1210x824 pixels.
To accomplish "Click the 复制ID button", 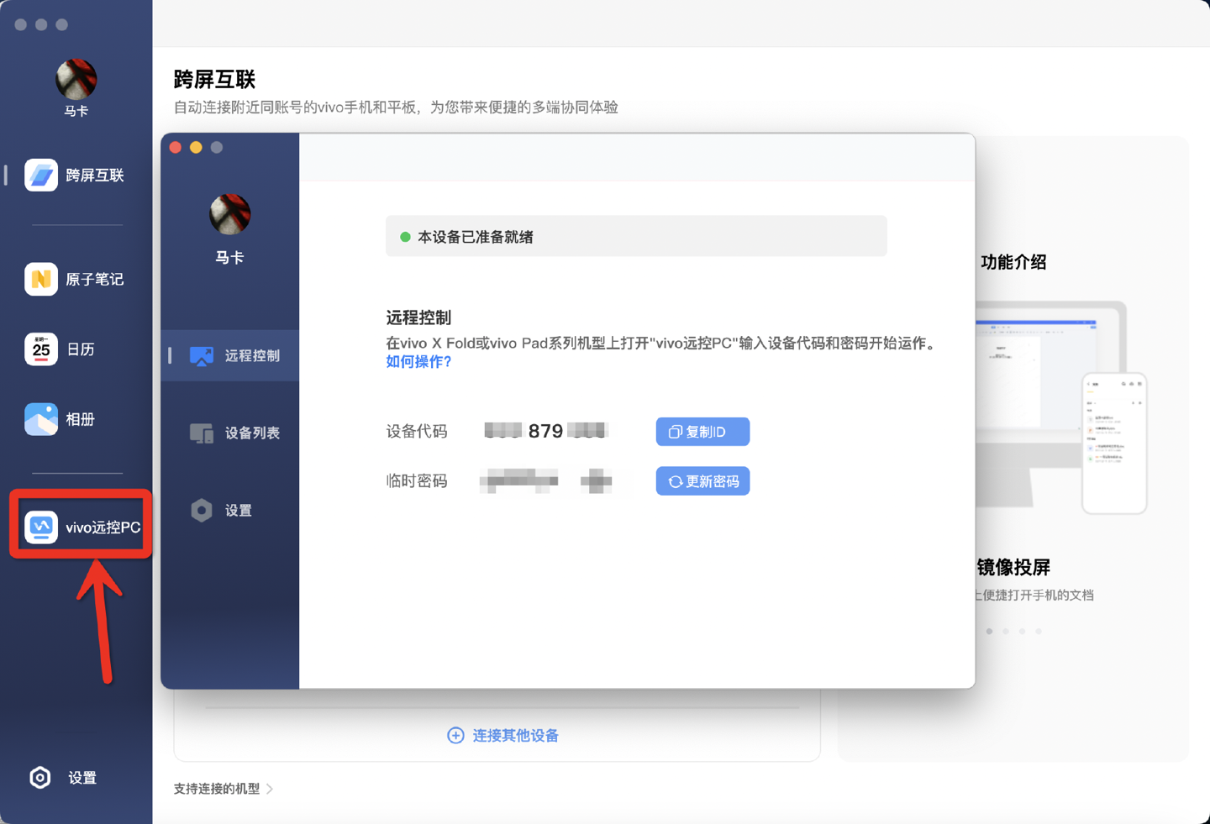I will coord(702,432).
